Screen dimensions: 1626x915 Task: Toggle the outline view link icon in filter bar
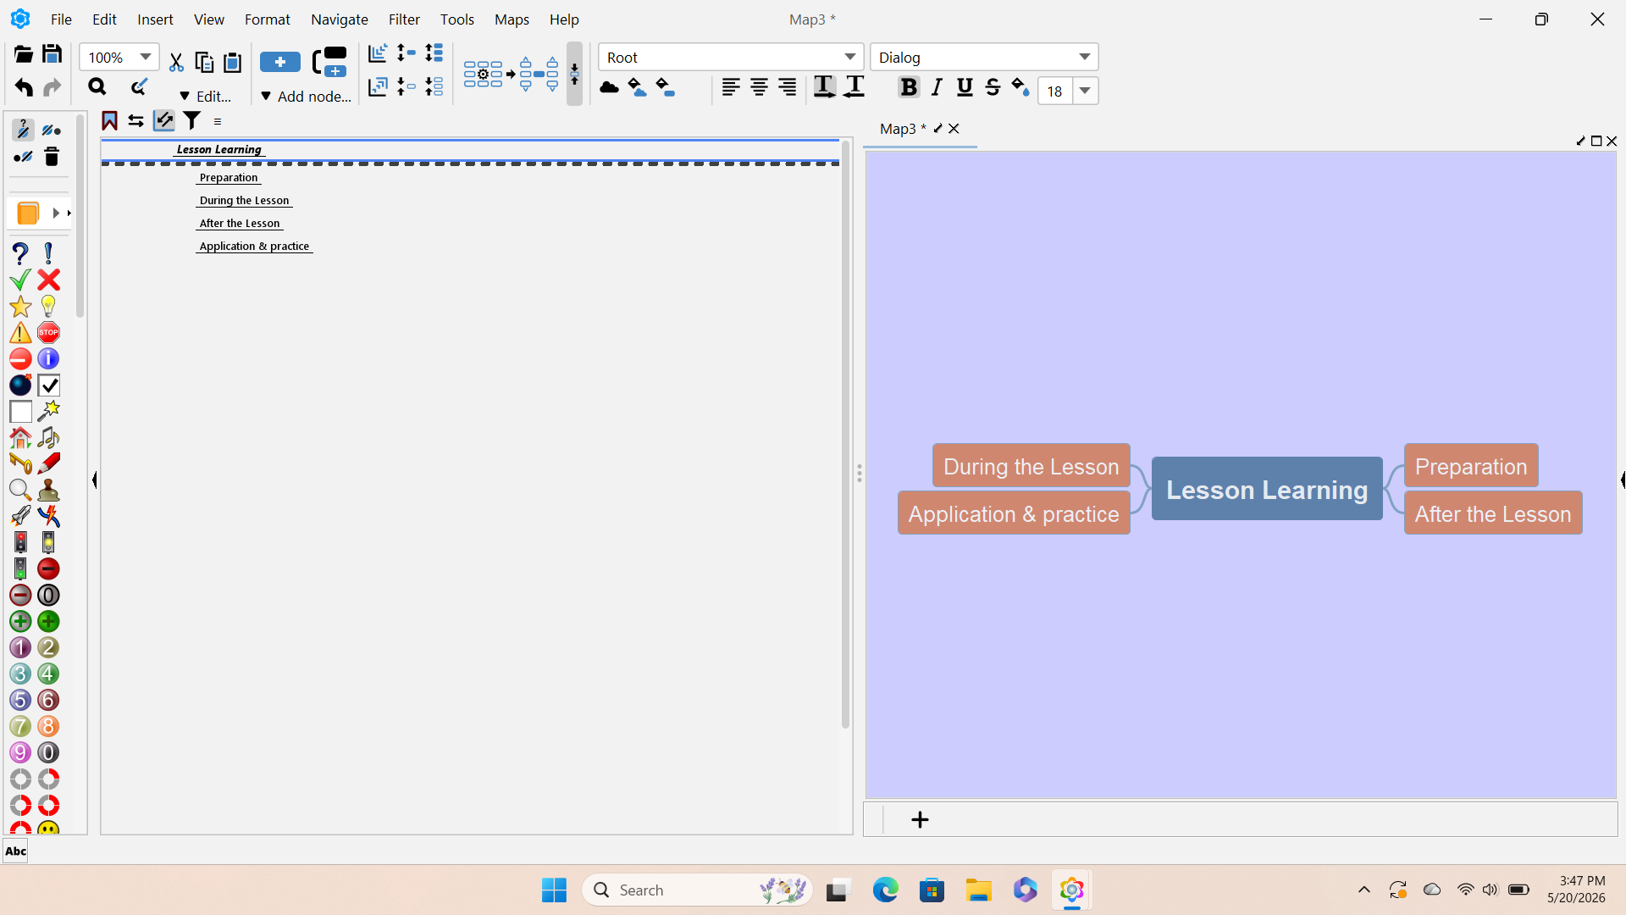click(x=163, y=121)
